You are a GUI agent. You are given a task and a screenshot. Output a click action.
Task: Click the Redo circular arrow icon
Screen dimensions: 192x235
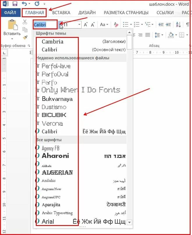point(37,3)
